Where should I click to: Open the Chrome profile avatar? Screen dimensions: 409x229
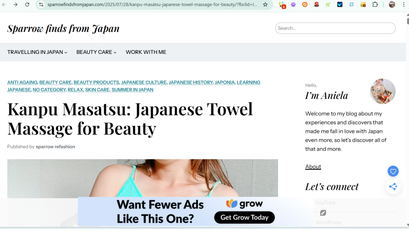[x=392, y=4]
